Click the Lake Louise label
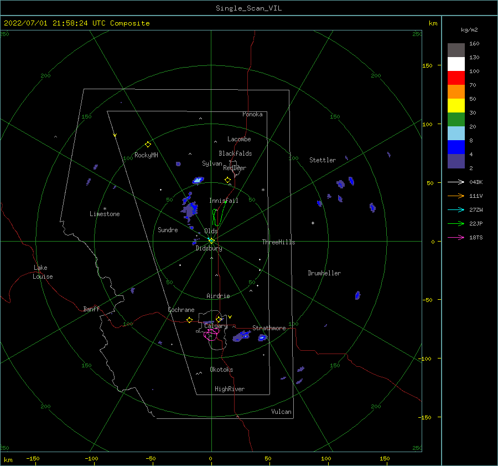498x466 pixels. tap(43, 272)
